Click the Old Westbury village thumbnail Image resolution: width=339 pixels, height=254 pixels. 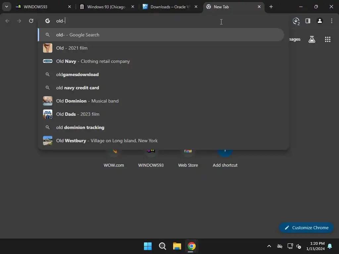click(x=48, y=141)
